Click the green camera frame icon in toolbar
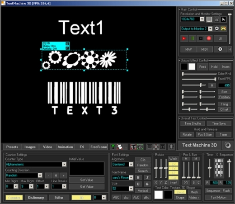 tap(140, 147)
